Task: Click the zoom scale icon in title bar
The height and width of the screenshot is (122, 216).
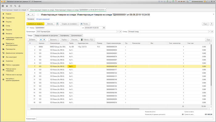Action: 187,2
